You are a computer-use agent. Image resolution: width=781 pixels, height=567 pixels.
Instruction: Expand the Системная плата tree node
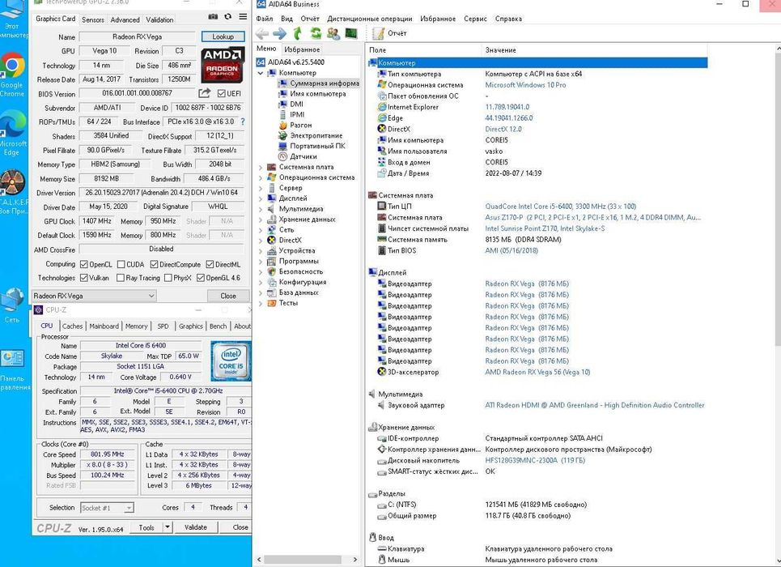(x=260, y=167)
